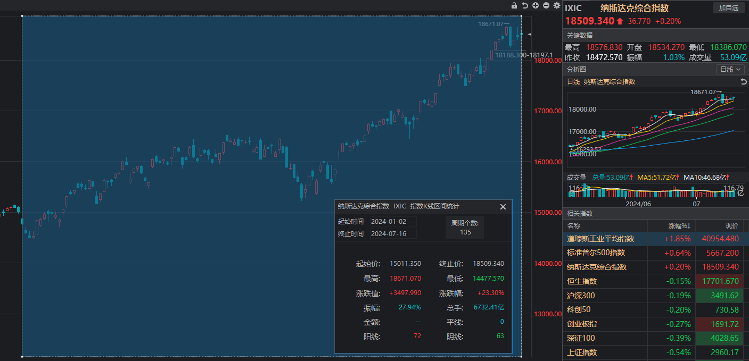Click the 起始时间 date field 2024-01-02
749x361 pixels.
click(393, 221)
